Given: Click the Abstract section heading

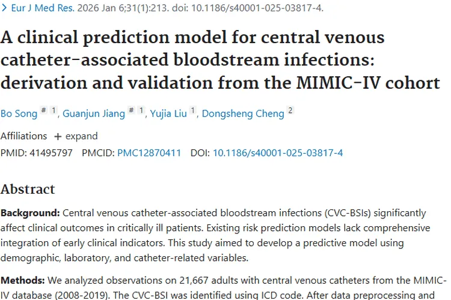Looking at the screenshot, I should point(28,190).
